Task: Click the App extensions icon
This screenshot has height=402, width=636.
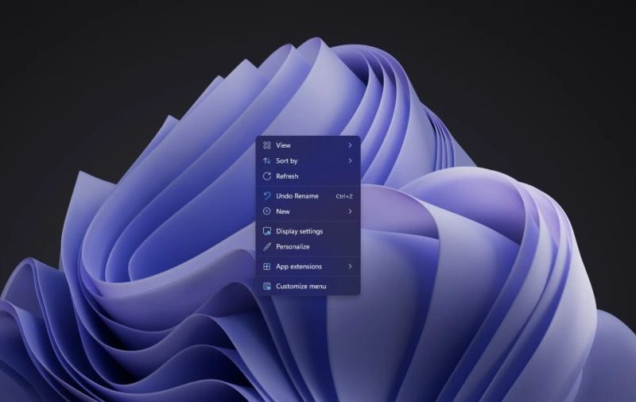Action: [267, 266]
